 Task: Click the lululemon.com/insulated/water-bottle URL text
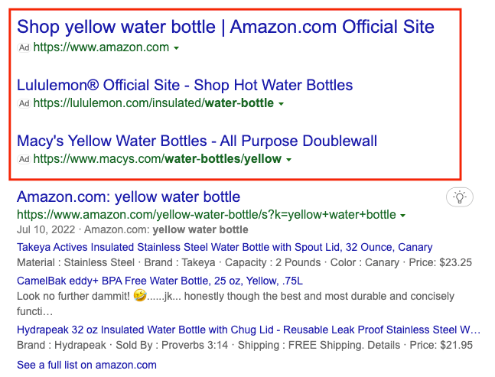coord(153,103)
